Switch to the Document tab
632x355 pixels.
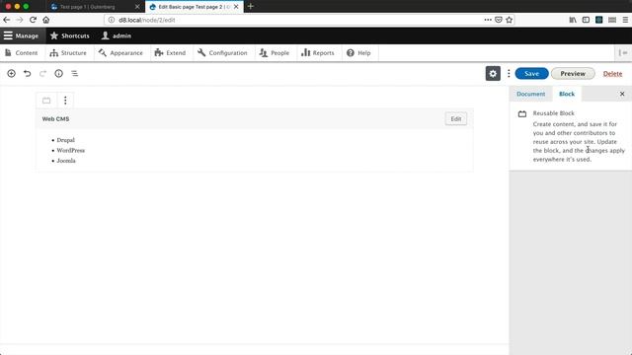pyautogui.click(x=530, y=94)
